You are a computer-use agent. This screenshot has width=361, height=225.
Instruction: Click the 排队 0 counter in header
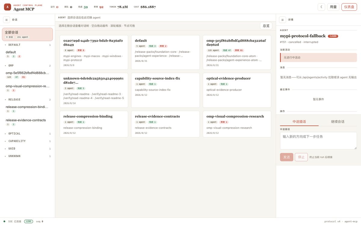coord(68,7)
